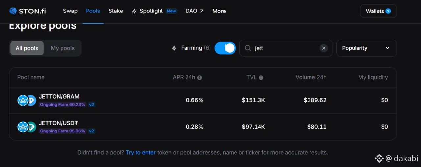Go to the Swap tab

coord(70,11)
